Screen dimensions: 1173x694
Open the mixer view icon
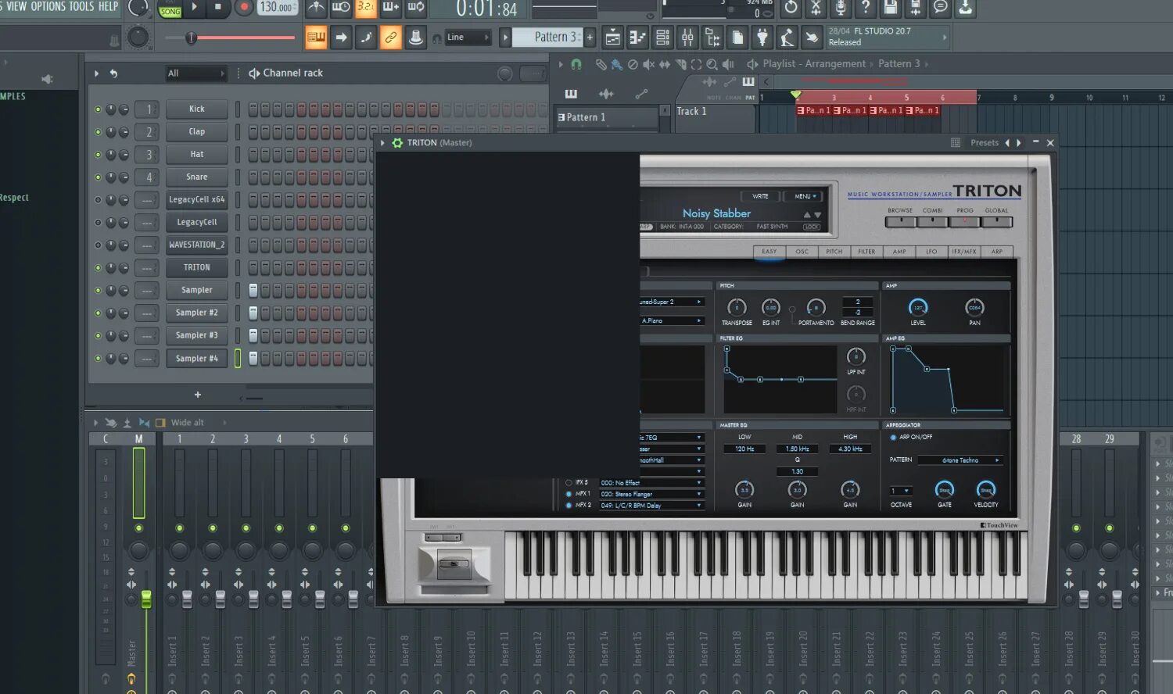(x=687, y=37)
